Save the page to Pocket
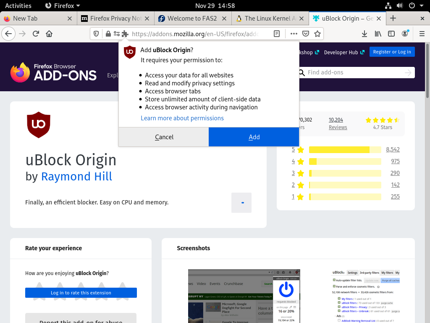The height and width of the screenshot is (323, 430). coord(306,34)
